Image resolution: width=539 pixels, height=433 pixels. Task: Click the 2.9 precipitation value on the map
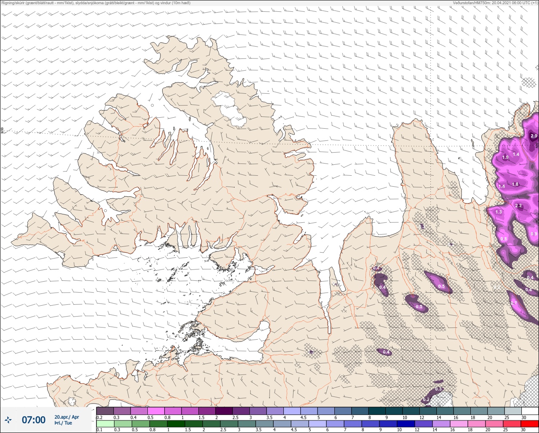534,136
